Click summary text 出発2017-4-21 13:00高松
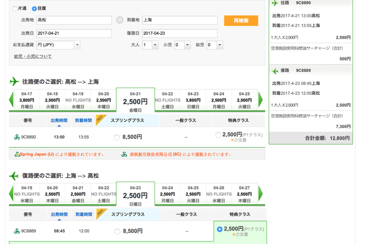The width and height of the screenshot is (370, 244). 296,16
